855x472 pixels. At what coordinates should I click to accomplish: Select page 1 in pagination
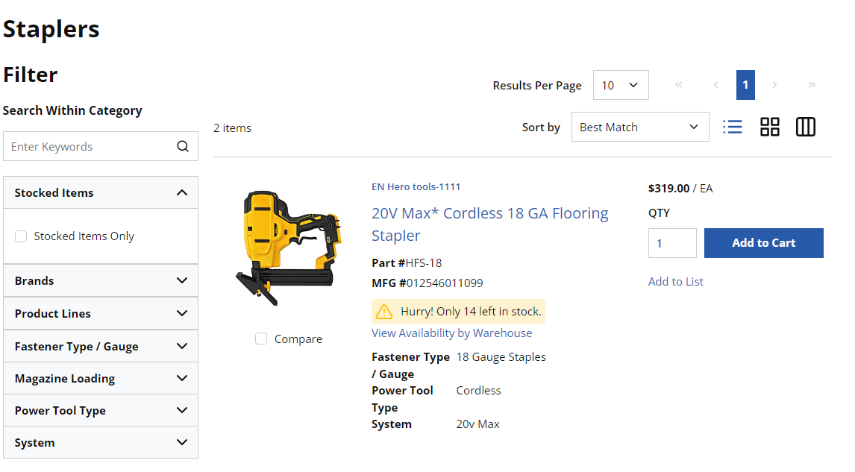[x=745, y=85]
